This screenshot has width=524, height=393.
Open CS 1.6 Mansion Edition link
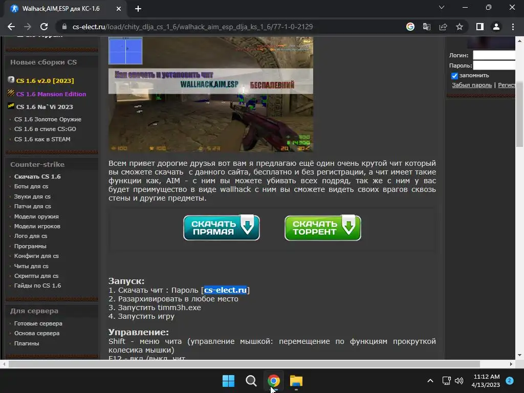point(51,94)
